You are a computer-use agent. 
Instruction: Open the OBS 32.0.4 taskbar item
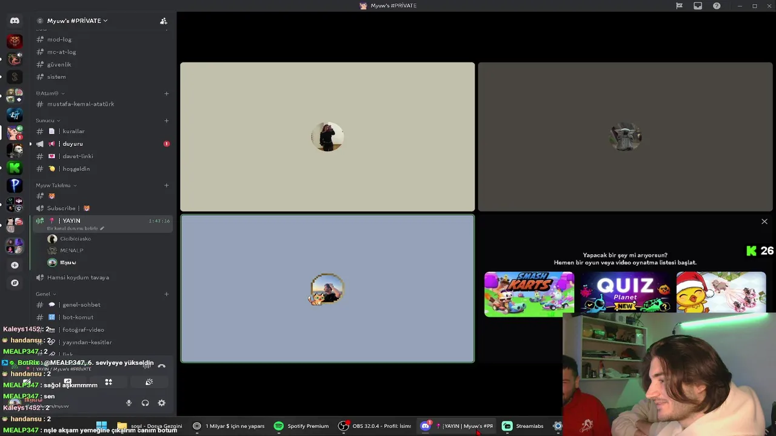(x=375, y=426)
